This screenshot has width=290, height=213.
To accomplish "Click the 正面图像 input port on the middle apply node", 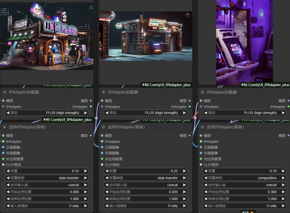I will tap(102, 147).
